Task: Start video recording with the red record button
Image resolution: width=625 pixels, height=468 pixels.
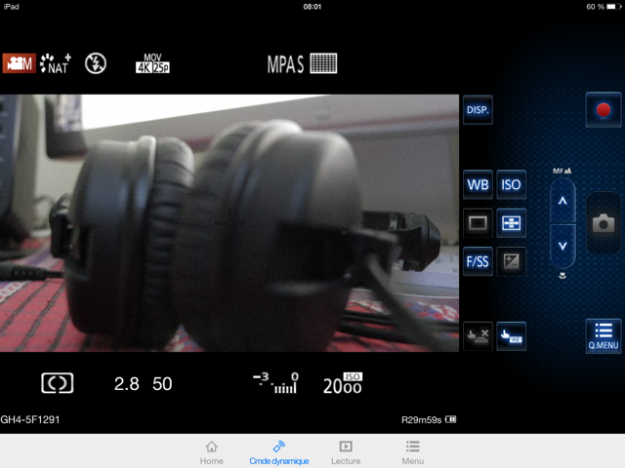Action: [x=603, y=110]
